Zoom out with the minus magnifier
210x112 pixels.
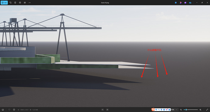[x=181, y=110]
